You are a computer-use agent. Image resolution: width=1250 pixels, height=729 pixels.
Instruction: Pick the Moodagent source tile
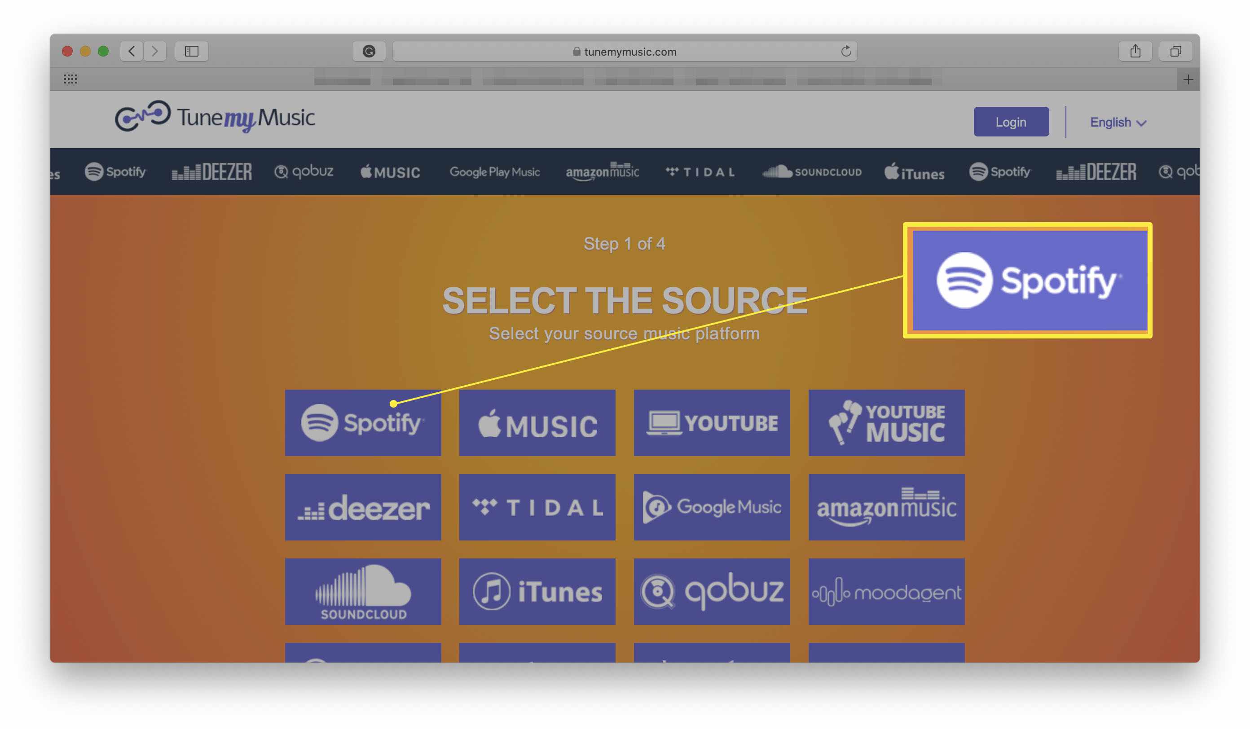click(x=886, y=591)
